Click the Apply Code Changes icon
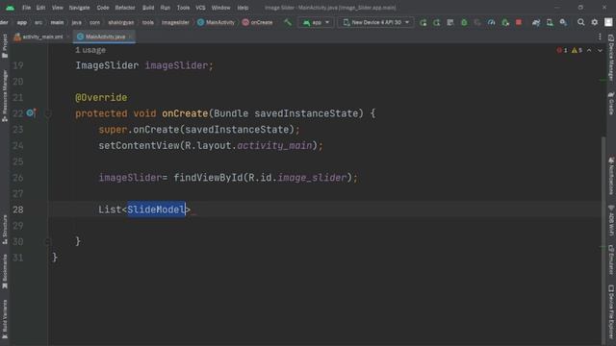Viewport: 616px width, 346px height. click(450, 23)
